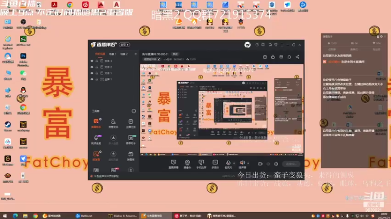Open Adobe Acrobat desktop icon

(54, 4)
